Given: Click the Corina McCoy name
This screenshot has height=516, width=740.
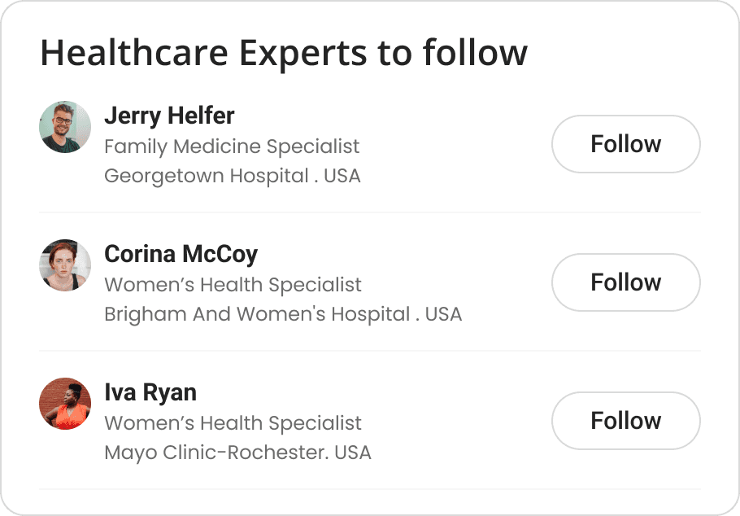Looking at the screenshot, I should click(181, 254).
